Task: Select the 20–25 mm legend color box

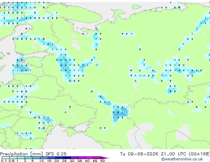Action: click(59, 158)
